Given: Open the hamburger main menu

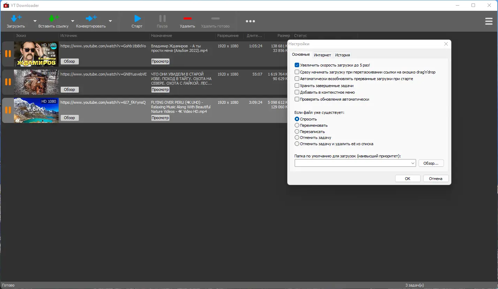Looking at the screenshot, I should coord(489,21).
